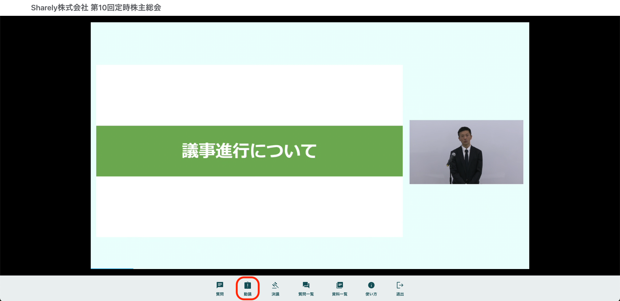Click the Sharely株式会社 第10回定時株主総会 title

click(x=96, y=8)
